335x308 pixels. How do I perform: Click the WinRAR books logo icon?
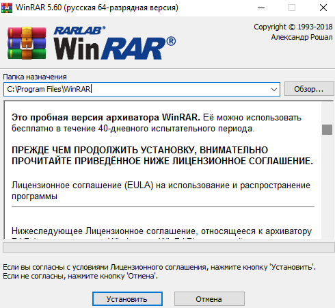click(27, 42)
